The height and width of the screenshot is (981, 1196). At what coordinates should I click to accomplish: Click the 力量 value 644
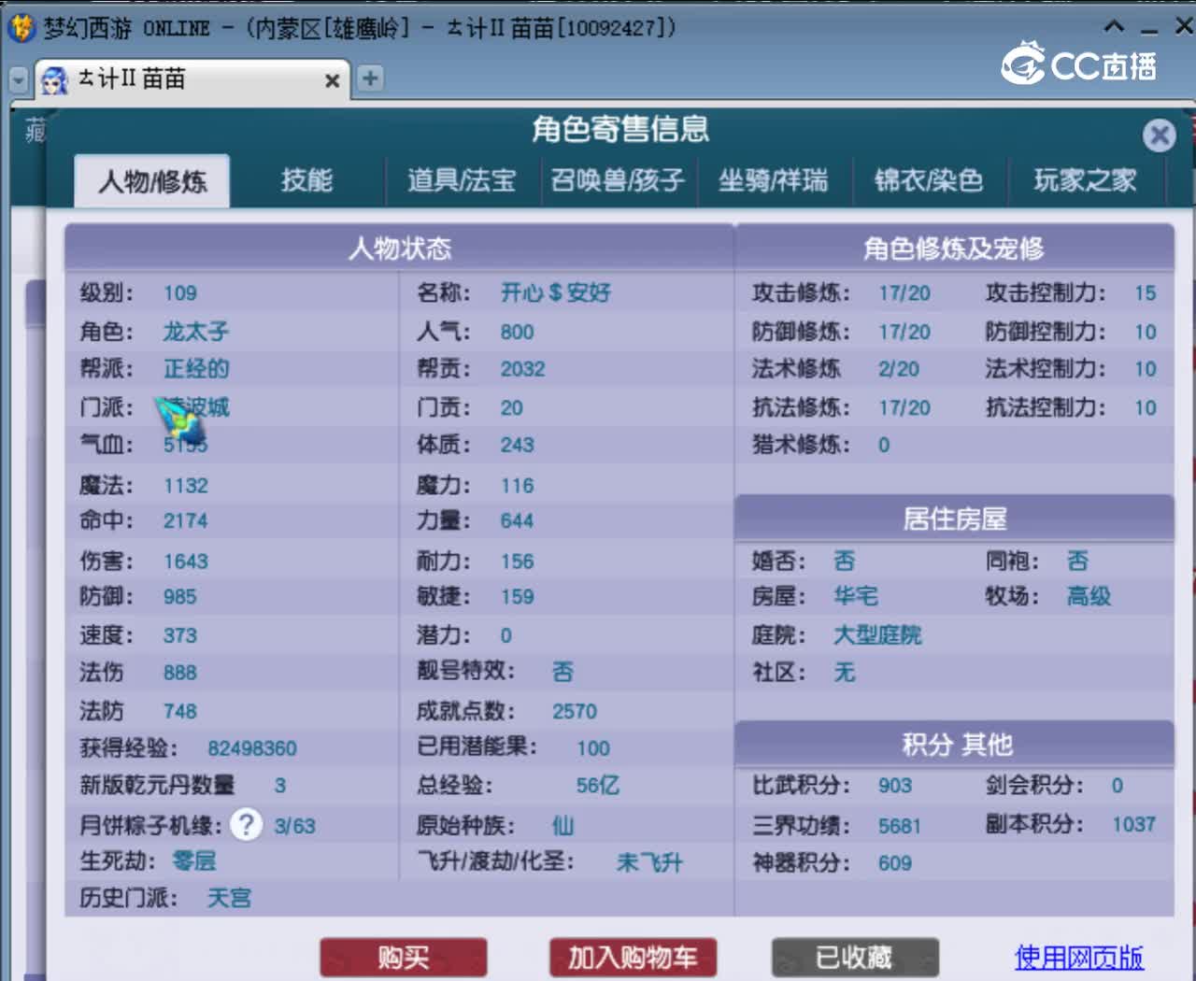(517, 521)
